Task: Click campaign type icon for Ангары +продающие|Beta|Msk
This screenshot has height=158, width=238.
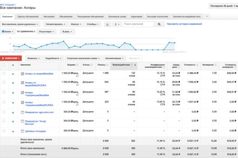Action: pos(22,92)
